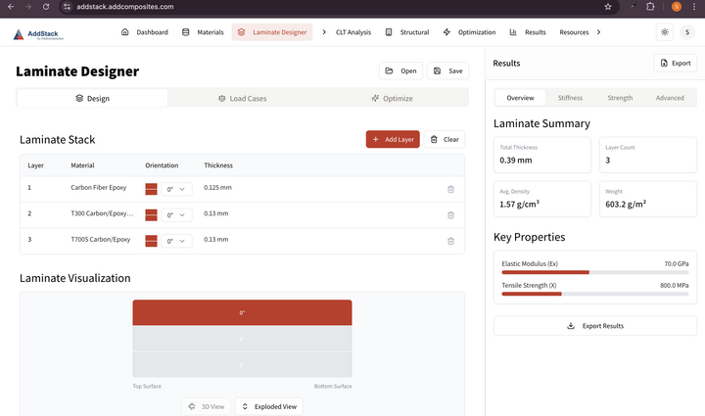Clear the laminate stack
This screenshot has height=416, width=705.
click(x=445, y=139)
